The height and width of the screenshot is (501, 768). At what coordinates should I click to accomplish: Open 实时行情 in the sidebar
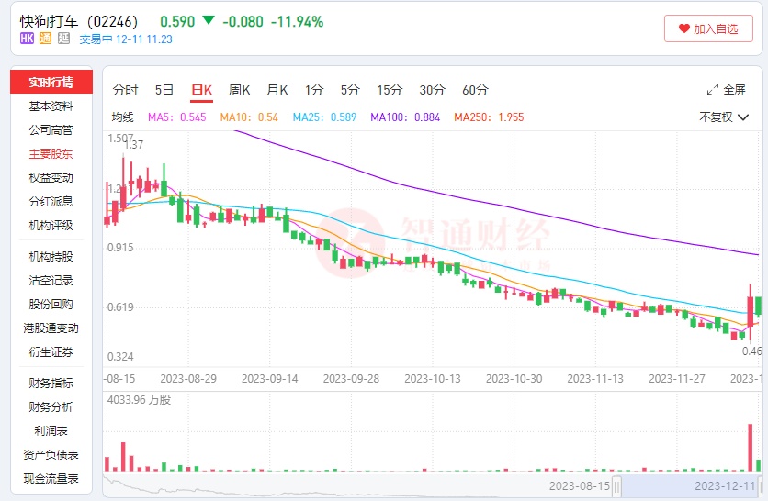(x=51, y=83)
